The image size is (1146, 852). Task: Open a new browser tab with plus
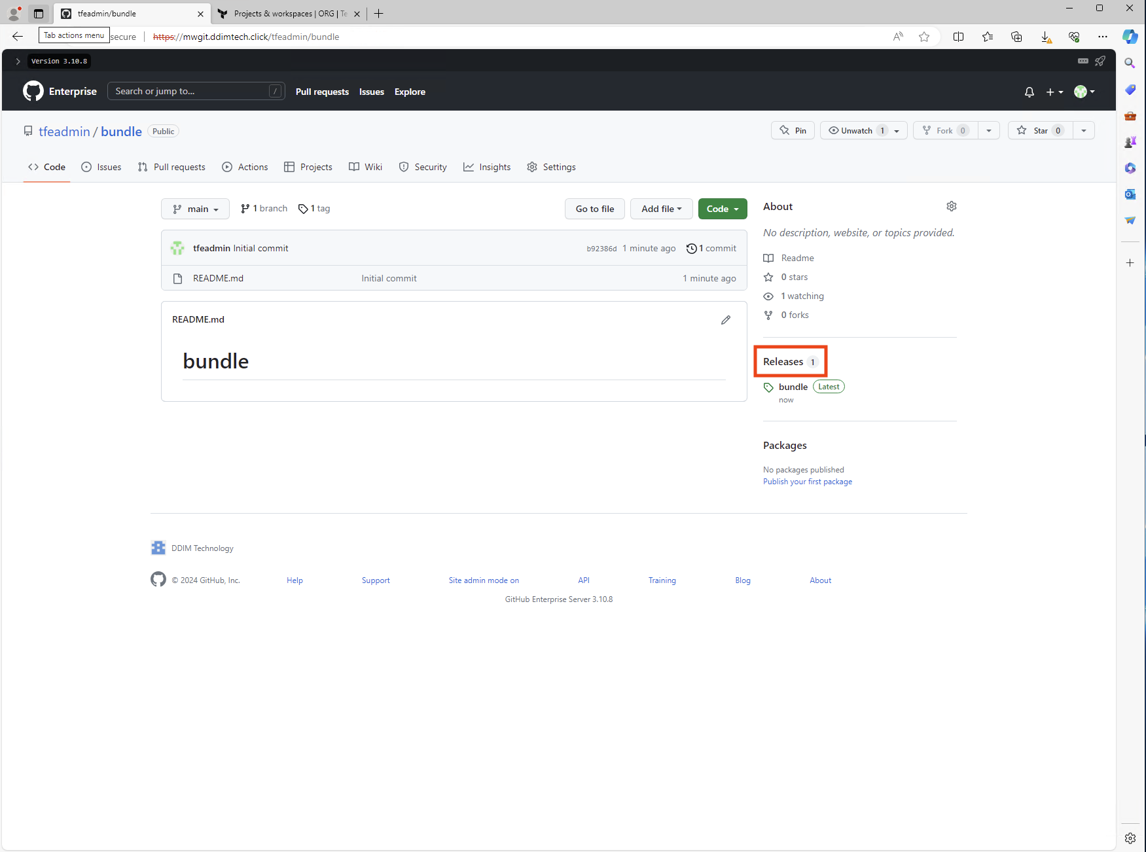click(378, 14)
